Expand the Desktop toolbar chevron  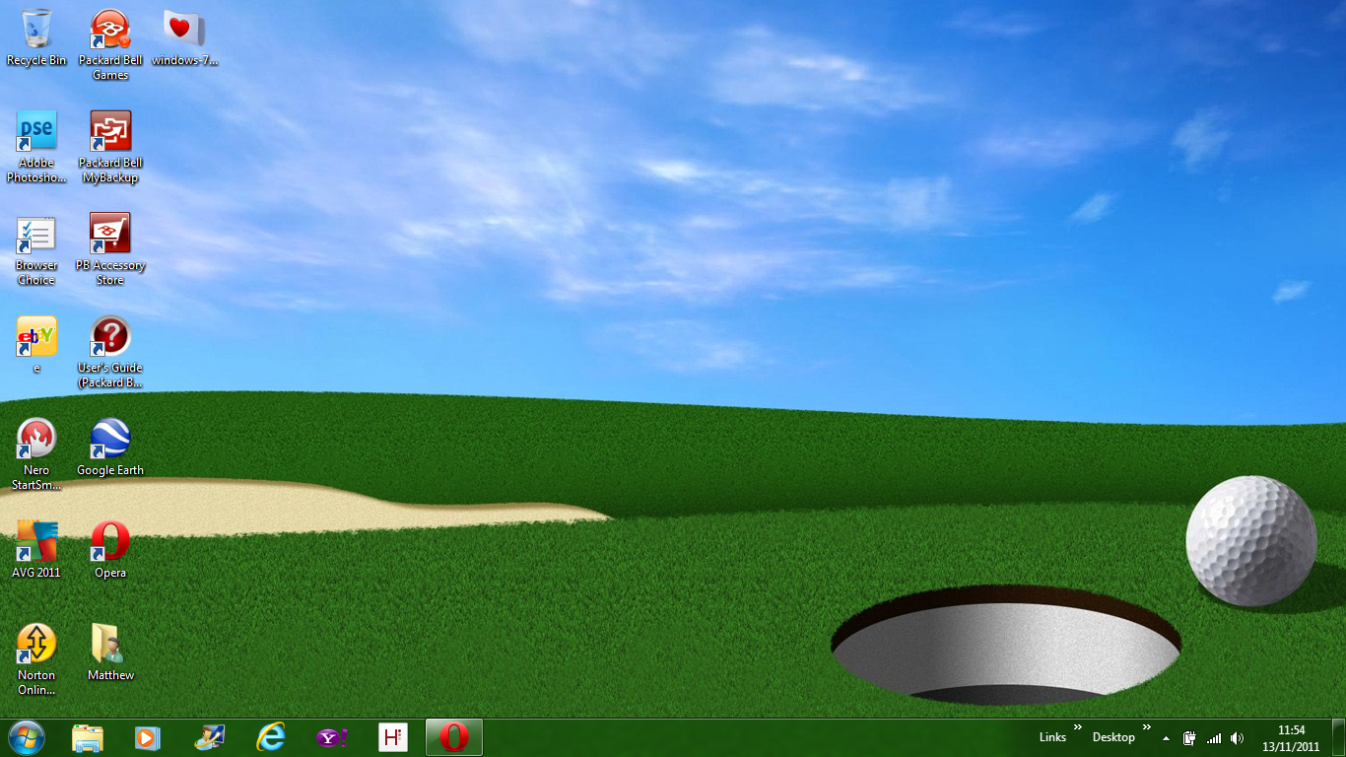(x=1146, y=727)
